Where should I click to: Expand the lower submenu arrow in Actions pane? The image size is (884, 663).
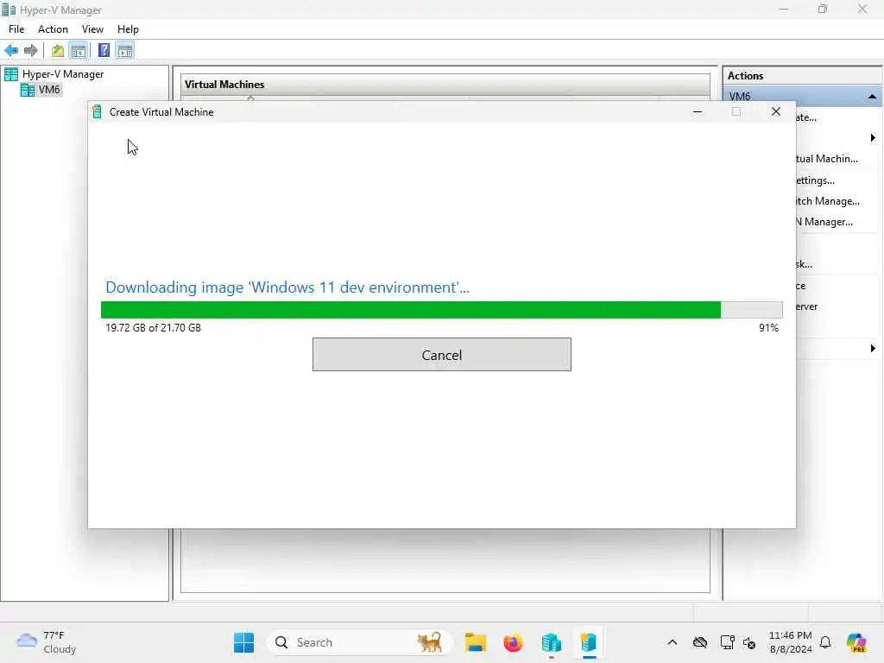[x=873, y=349]
